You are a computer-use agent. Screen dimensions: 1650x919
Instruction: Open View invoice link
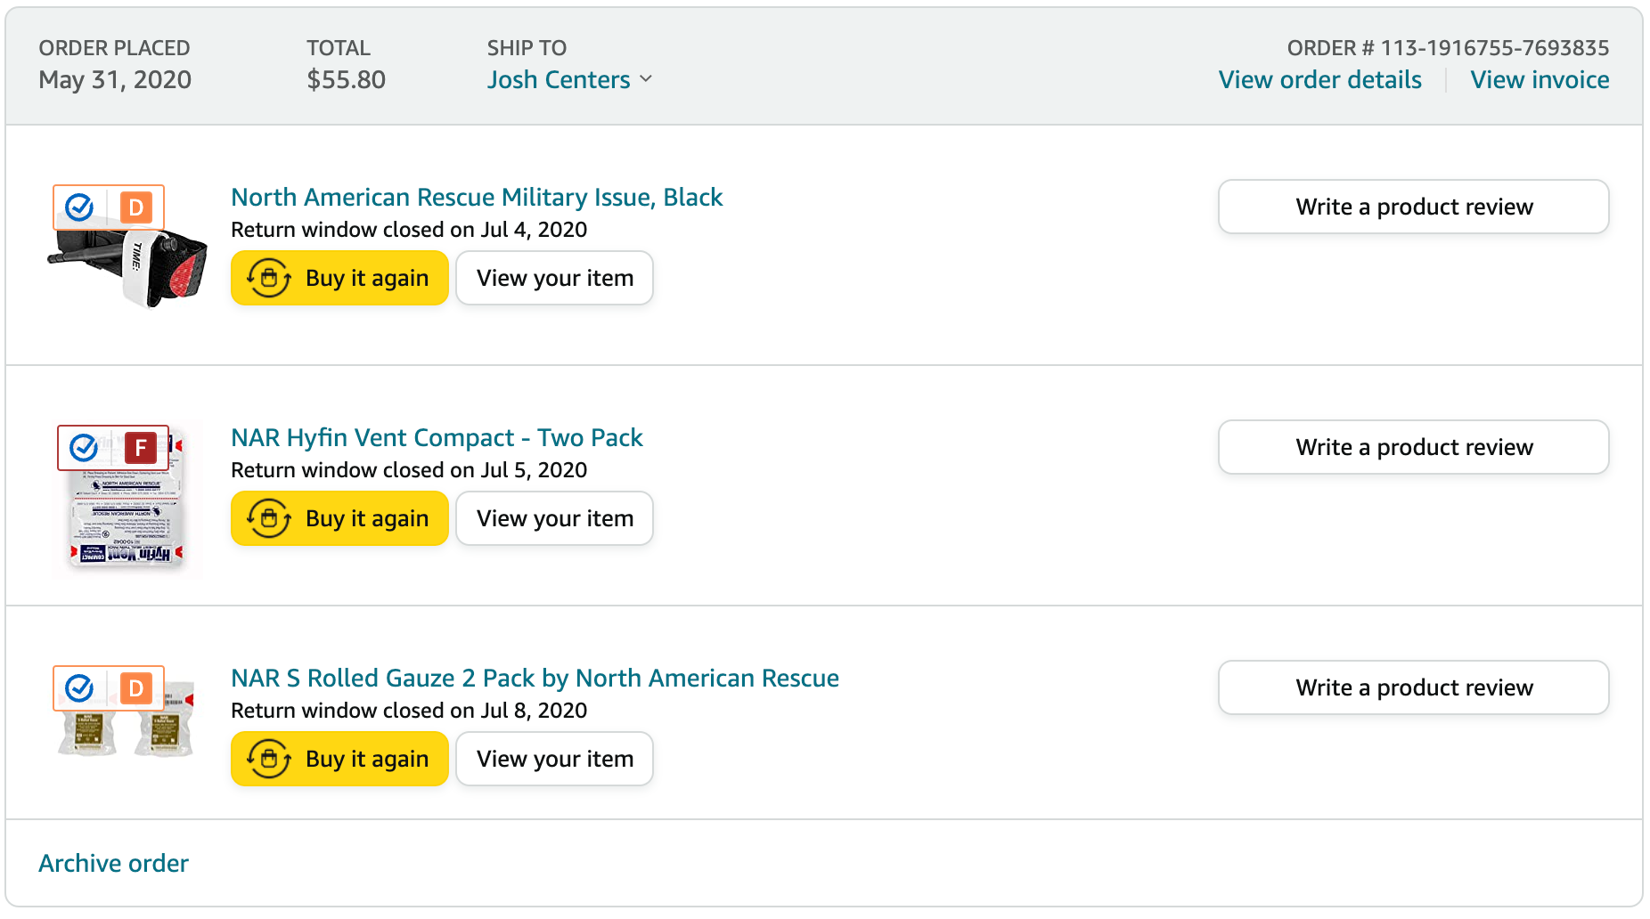pyautogui.click(x=1540, y=79)
